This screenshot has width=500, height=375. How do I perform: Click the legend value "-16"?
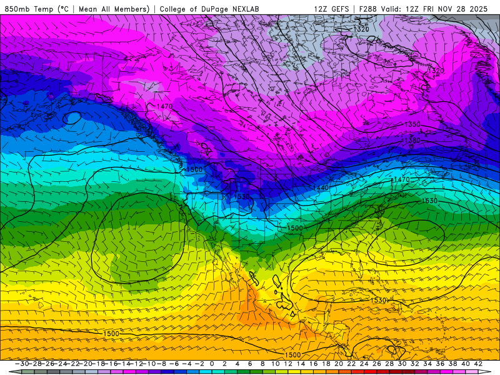[111, 364]
